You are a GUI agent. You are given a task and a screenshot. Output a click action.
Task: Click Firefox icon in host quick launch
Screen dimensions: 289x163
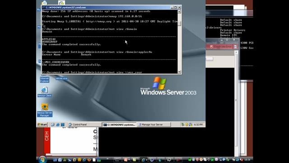[x=89, y=160]
